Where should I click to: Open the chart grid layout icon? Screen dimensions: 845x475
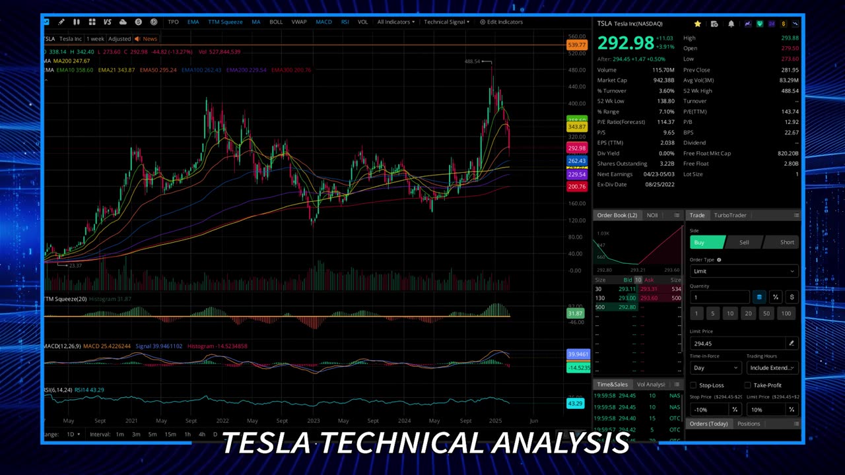click(92, 22)
